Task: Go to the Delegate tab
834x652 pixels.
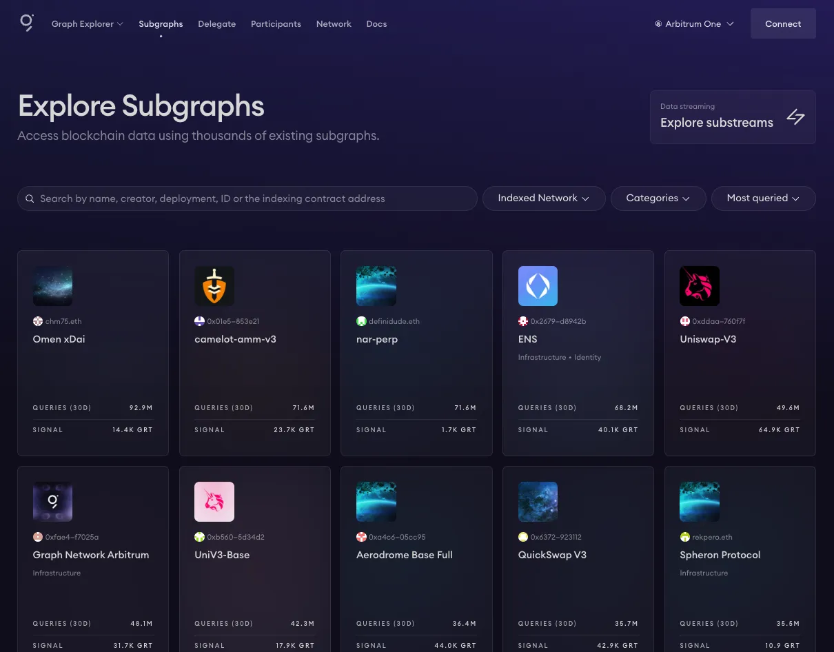Action: tap(216, 24)
